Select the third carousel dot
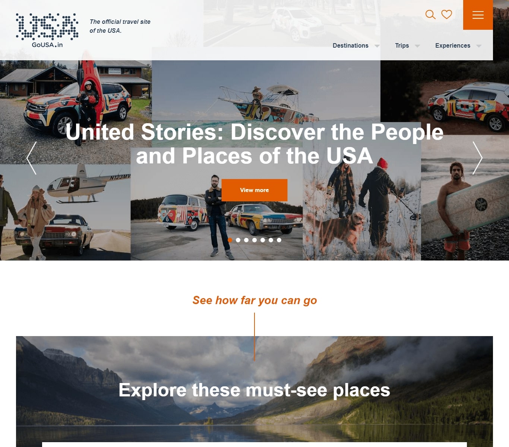509x447 pixels. (246, 240)
